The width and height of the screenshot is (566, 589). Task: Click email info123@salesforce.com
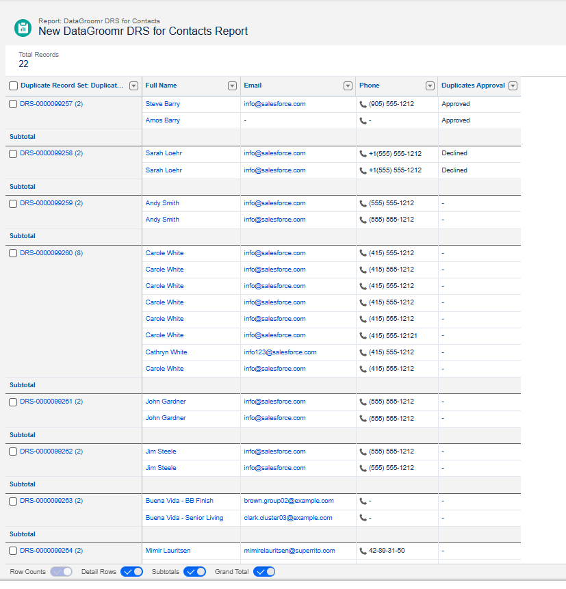(280, 352)
